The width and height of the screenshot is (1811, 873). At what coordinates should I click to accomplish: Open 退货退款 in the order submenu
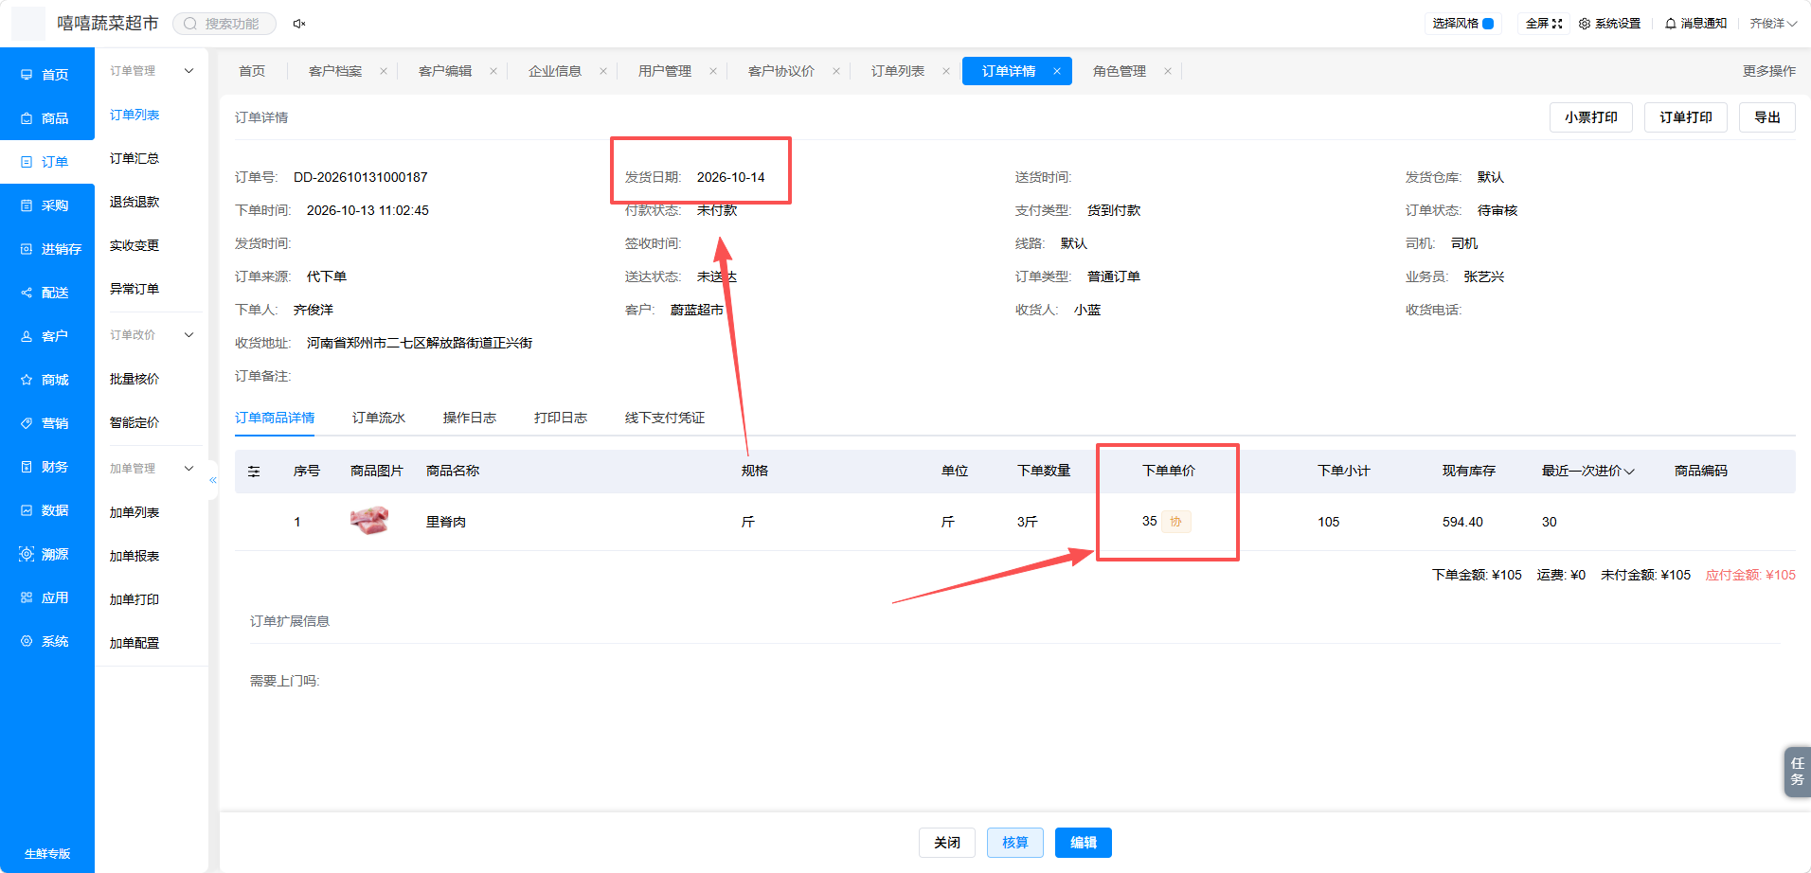point(134,202)
